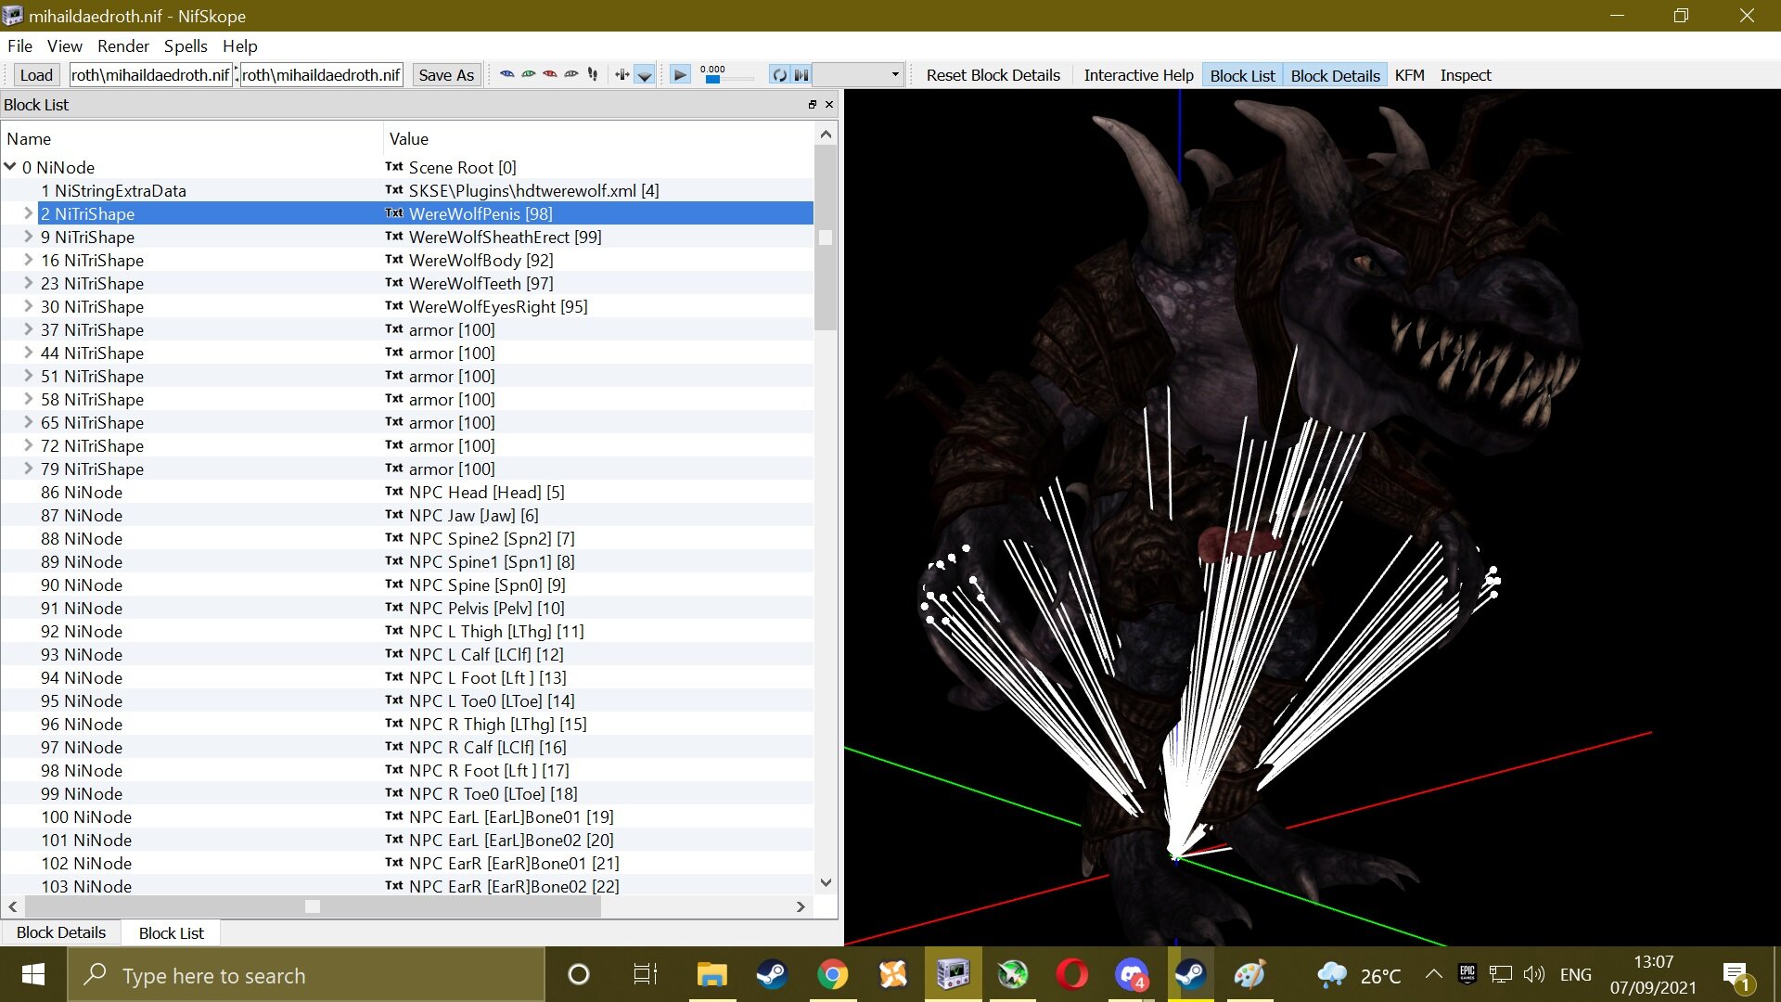The width and height of the screenshot is (1781, 1002).
Task: Expand the 79 NiTriShape row
Action: [x=28, y=469]
